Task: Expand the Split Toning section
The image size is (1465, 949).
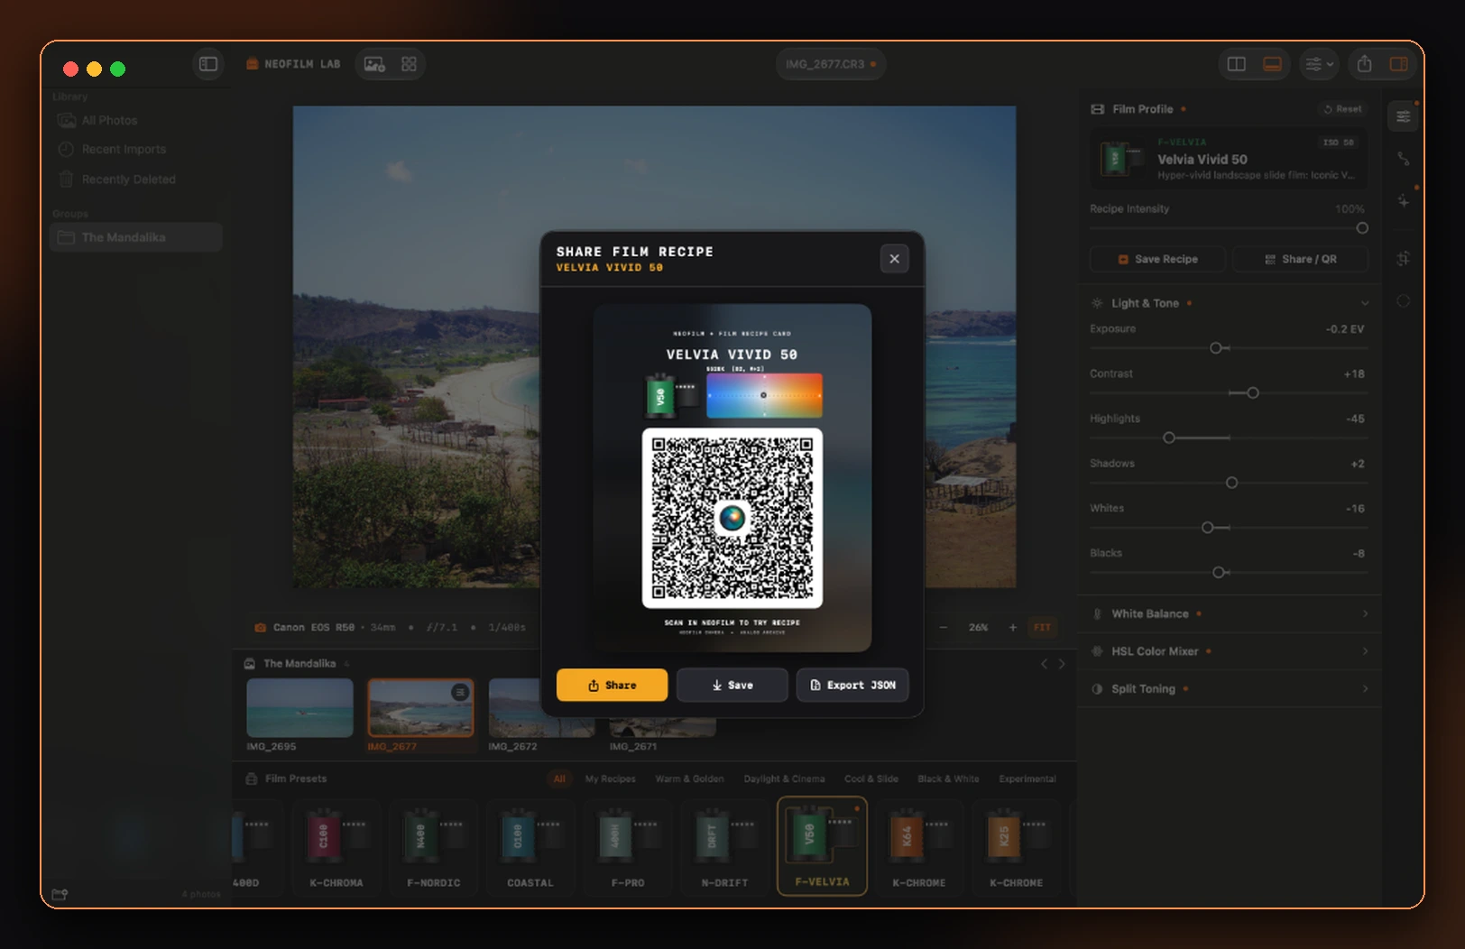Action: [x=1230, y=688]
